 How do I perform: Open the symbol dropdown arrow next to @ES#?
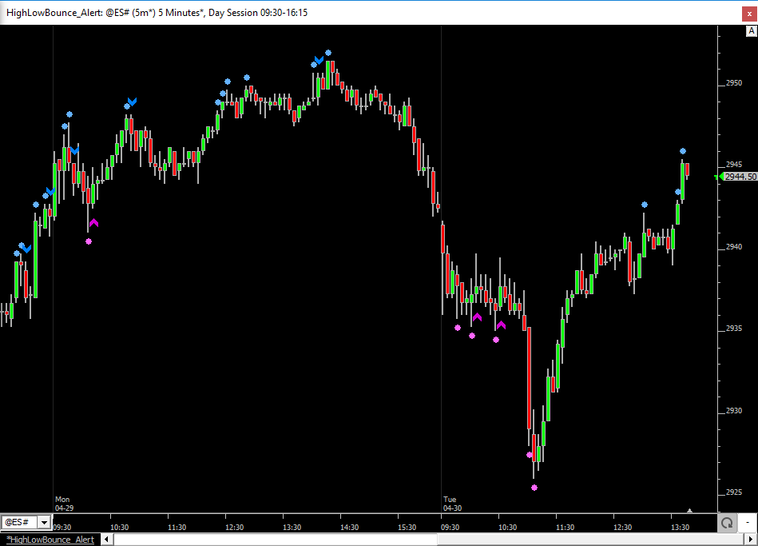click(45, 522)
